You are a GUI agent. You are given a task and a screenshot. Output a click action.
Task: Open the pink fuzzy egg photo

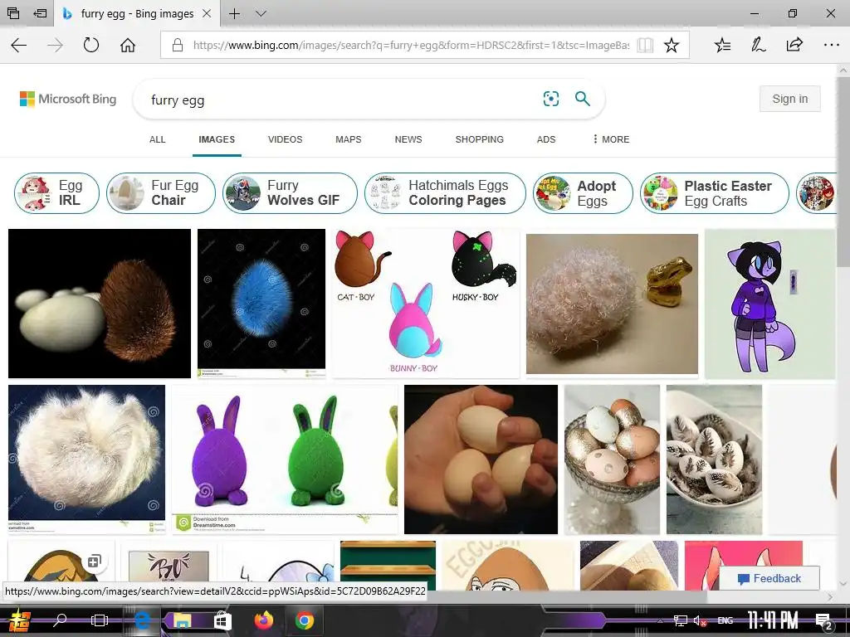(612, 304)
